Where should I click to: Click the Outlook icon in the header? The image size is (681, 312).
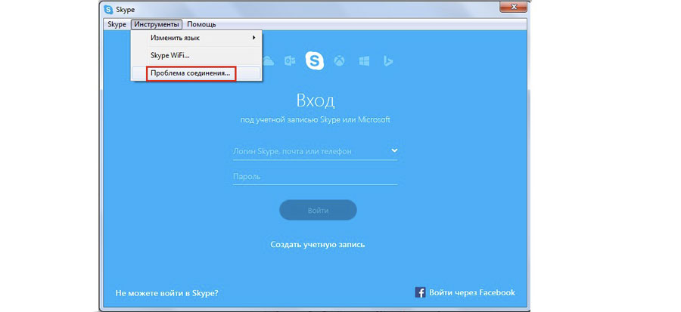click(x=290, y=61)
